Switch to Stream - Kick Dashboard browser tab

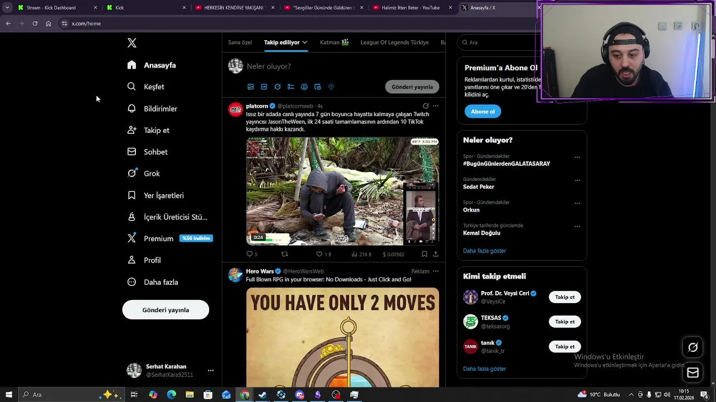point(57,8)
